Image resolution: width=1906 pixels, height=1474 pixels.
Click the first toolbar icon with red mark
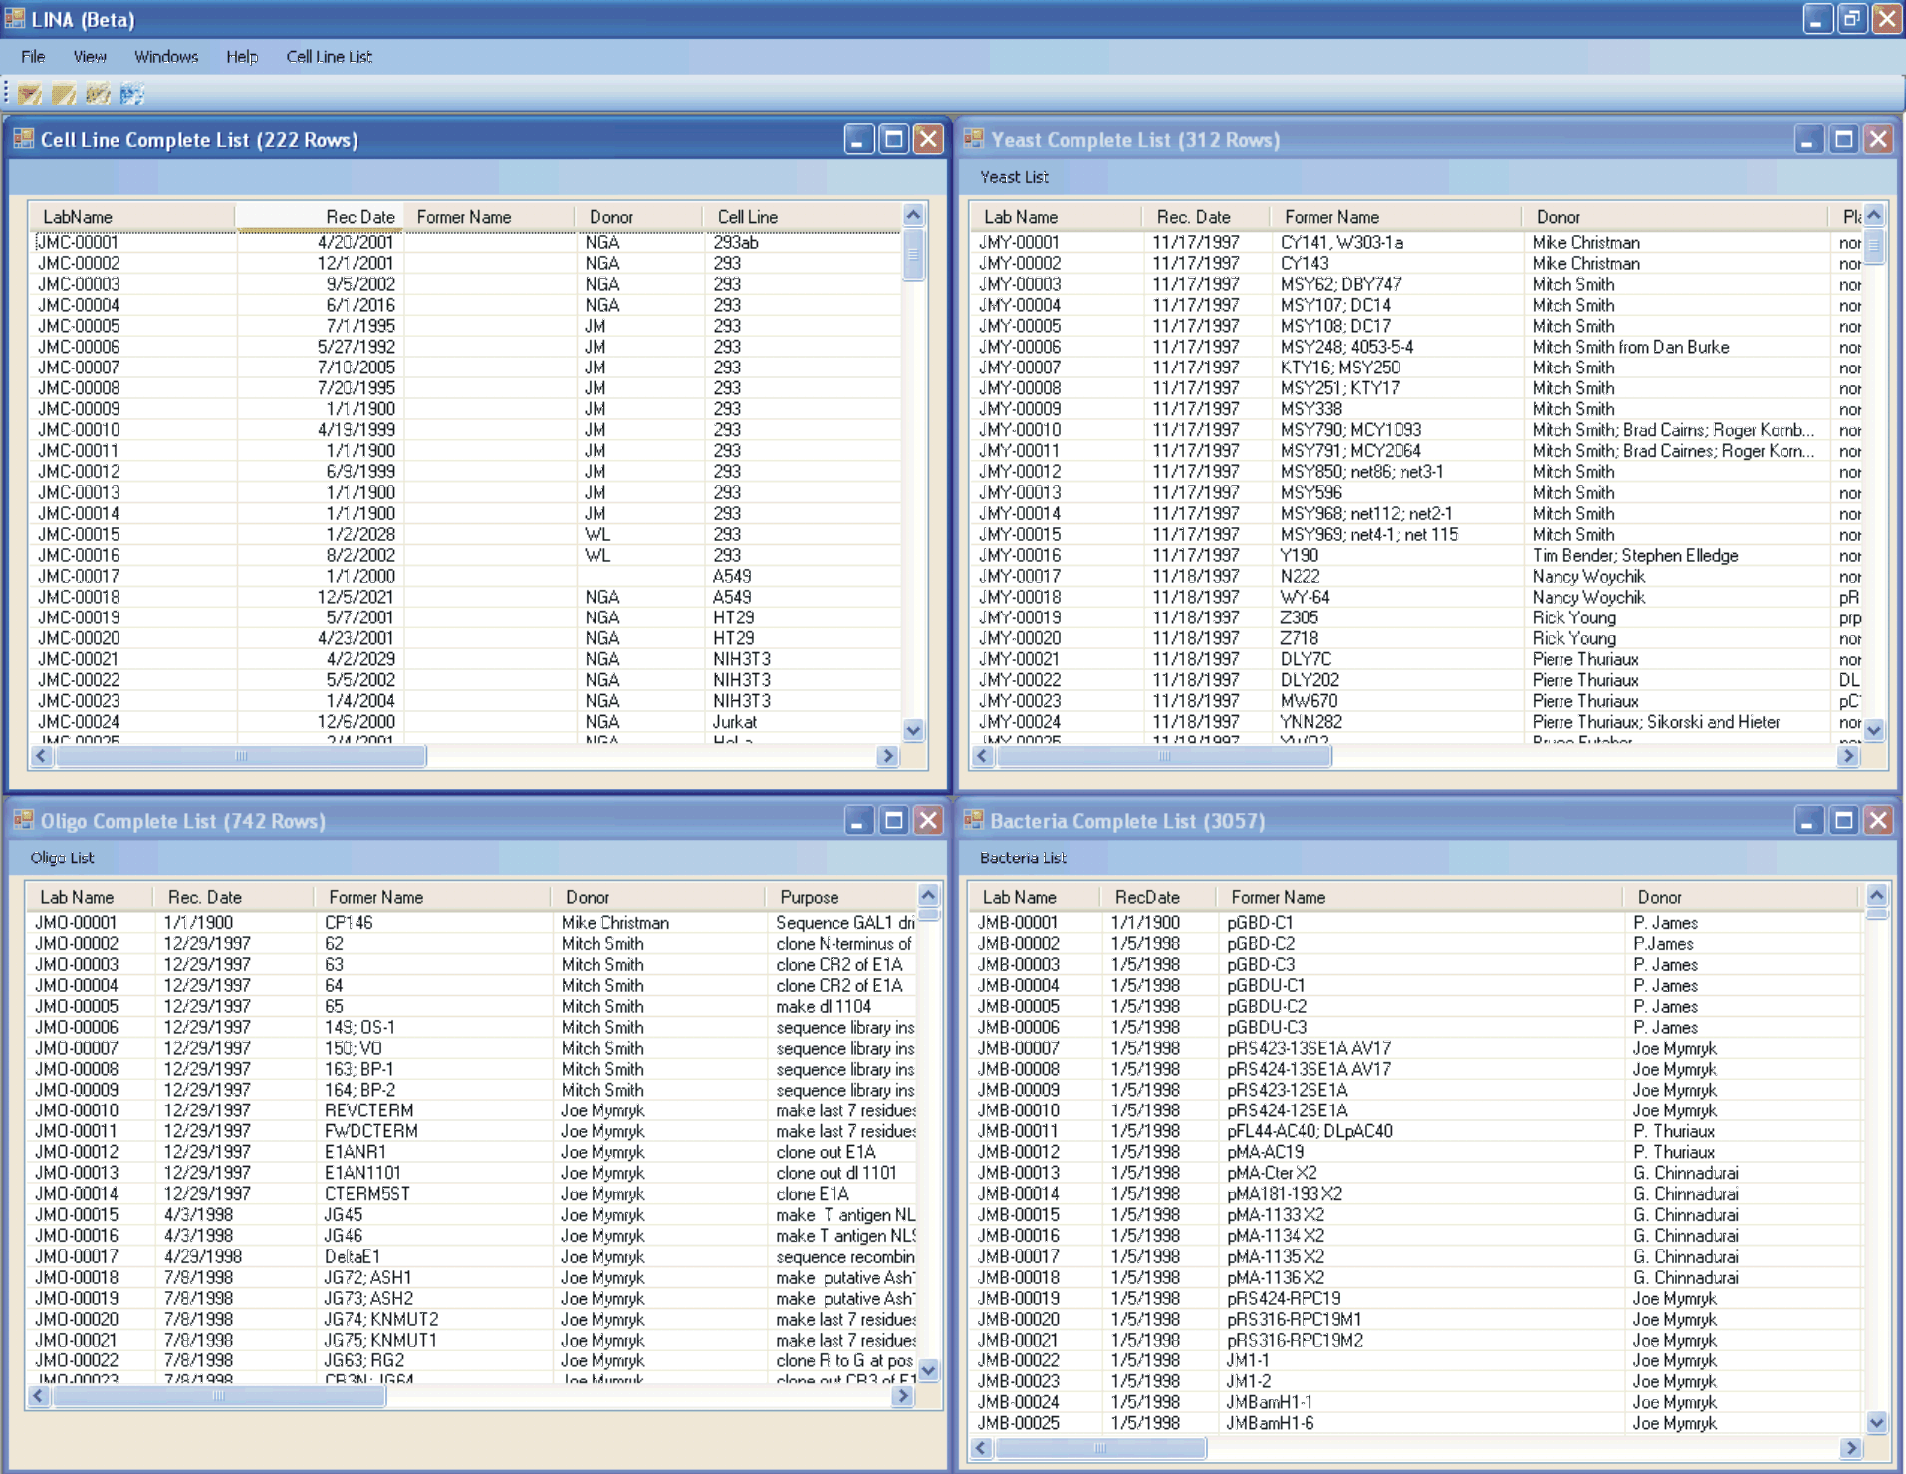click(30, 94)
